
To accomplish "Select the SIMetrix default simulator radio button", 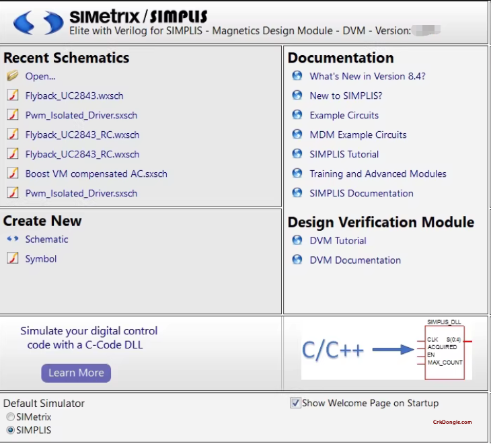I will click(11, 417).
